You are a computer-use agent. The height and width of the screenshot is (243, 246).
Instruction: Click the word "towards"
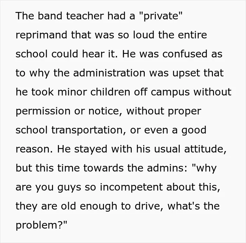tap(103, 168)
